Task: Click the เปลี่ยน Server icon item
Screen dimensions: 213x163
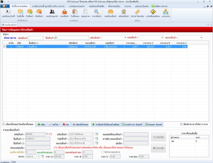Action: point(160,6)
